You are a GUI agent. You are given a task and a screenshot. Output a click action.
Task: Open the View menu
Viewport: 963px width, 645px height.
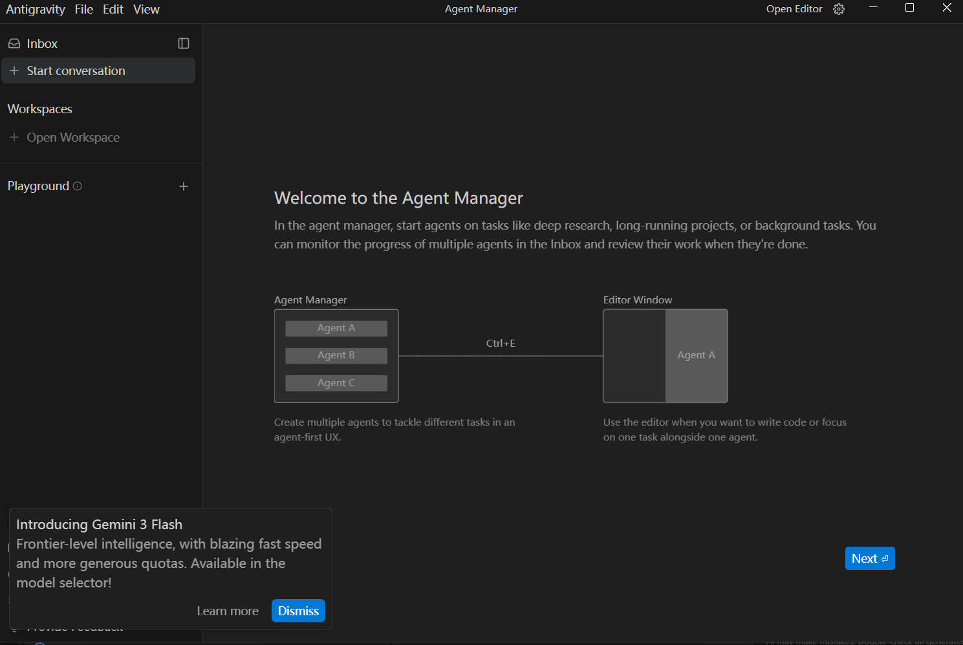146,9
